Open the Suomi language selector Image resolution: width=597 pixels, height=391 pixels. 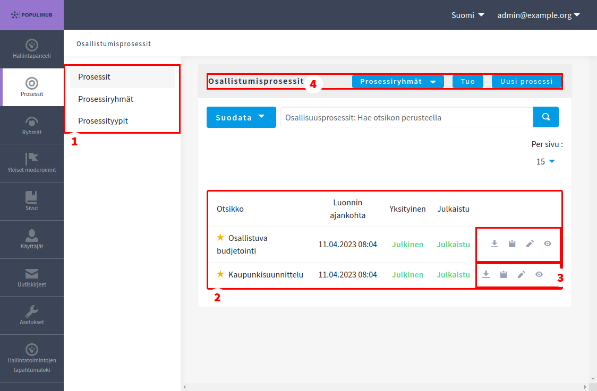pyautogui.click(x=467, y=15)
